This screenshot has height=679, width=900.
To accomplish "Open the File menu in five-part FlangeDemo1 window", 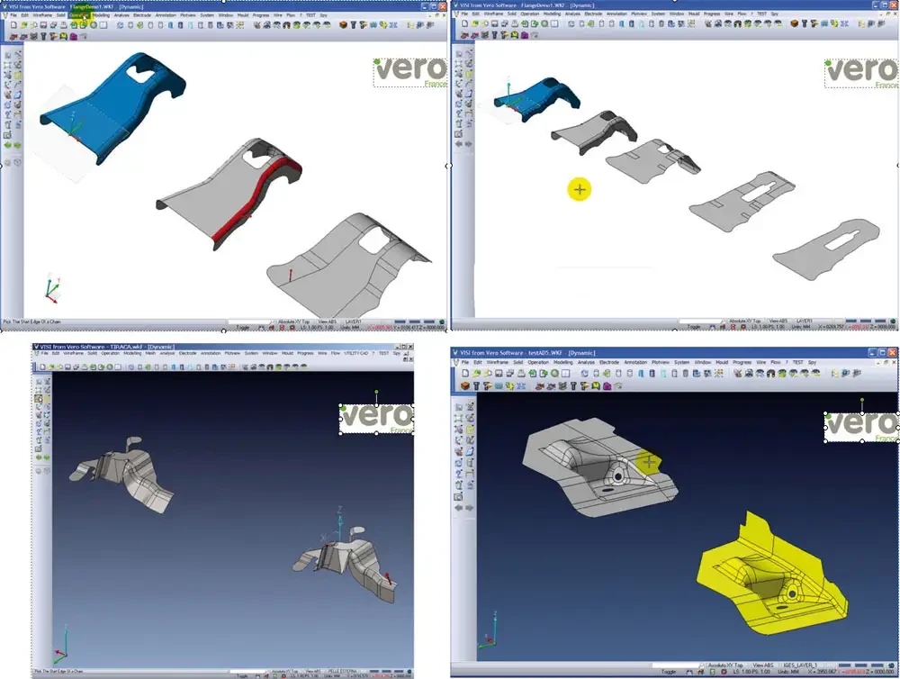I will click(466, 14).
